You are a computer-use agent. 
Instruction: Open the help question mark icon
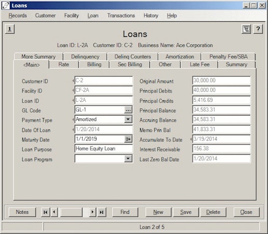(x=258, y=29)
